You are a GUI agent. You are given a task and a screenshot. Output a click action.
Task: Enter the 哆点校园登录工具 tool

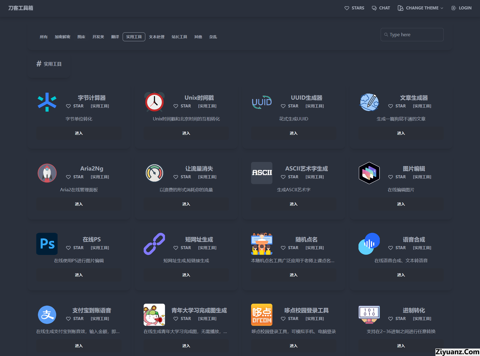[294, 346]
